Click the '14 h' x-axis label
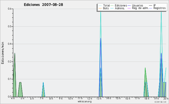Viewport: 169px width, 104px height. pyautogui.click(x=108, y=98)
